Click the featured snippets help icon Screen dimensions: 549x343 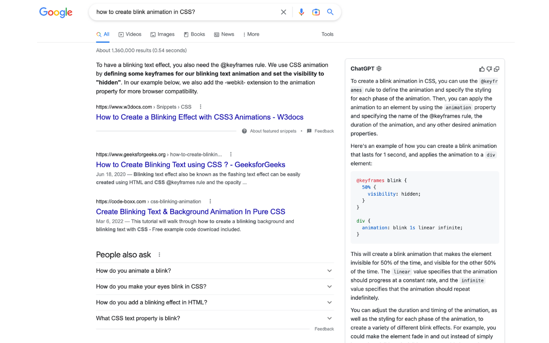pos(244,131)
